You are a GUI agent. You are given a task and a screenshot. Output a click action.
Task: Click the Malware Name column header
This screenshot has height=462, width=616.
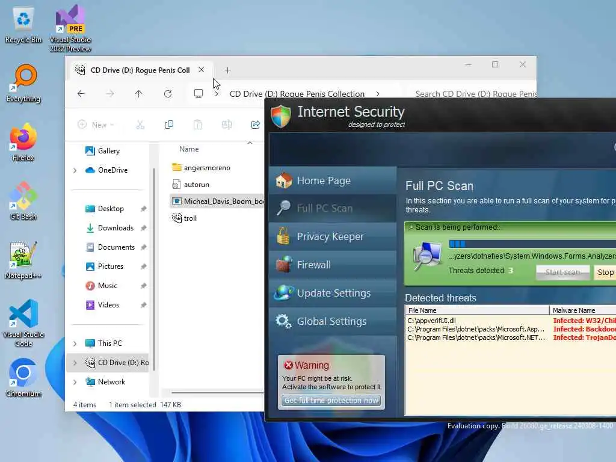pyautogui.click(x=582, y=310)
